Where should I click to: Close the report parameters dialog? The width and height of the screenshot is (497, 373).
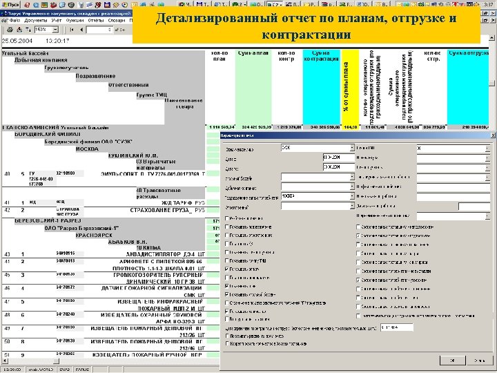pos(493,135)
